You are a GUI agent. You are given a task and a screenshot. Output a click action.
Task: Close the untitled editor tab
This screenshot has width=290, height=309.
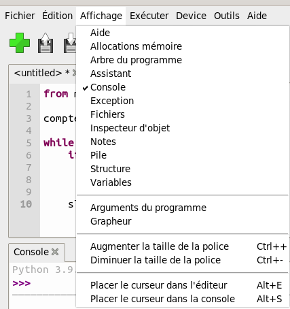click(x=75, y=73)
